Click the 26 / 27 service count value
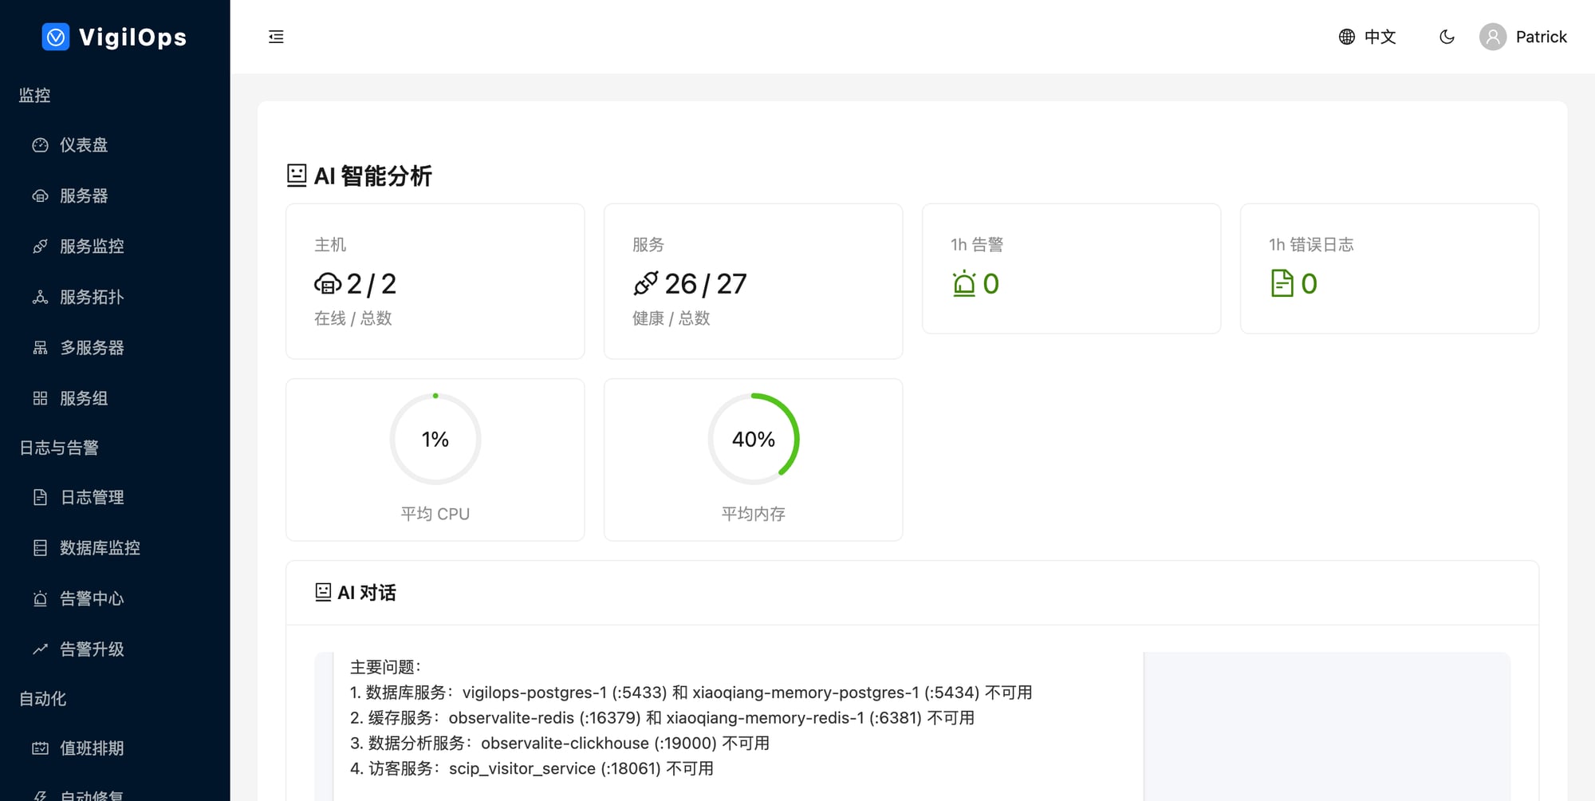Screen dimensions: 1595x801 coord(706,283)
